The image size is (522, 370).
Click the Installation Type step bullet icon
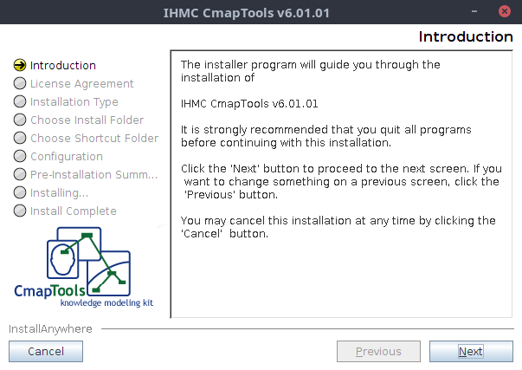(x=20, y=101)
